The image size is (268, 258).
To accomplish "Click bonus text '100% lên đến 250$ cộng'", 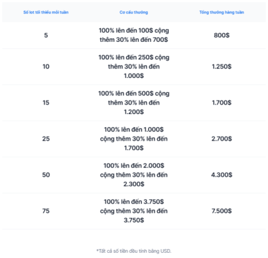I will point(134,57).
